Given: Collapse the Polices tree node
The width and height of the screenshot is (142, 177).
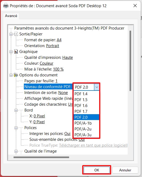Looking at the screenshot, I should (16, 128).
